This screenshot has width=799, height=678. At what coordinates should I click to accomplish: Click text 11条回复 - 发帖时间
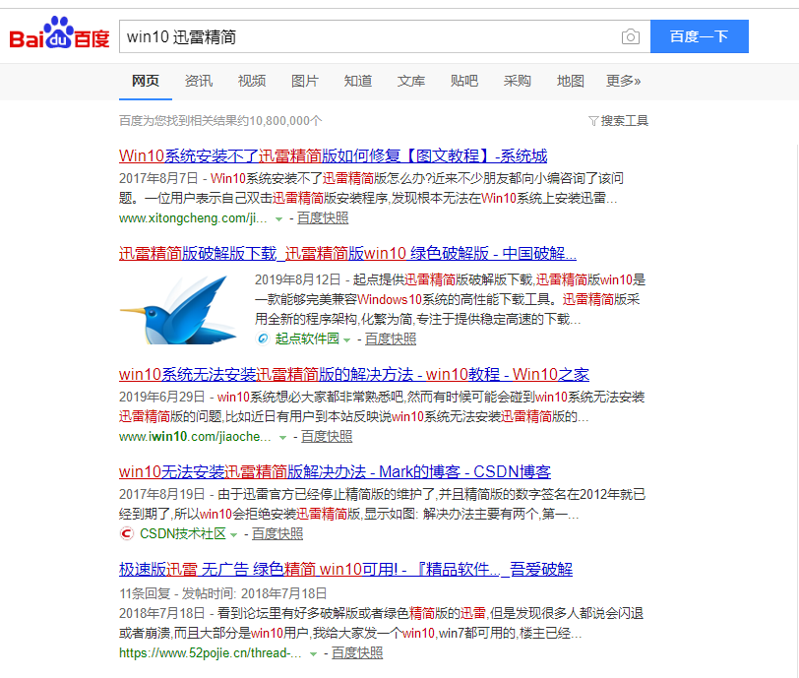pyautogui.click(x=177, y=594)
